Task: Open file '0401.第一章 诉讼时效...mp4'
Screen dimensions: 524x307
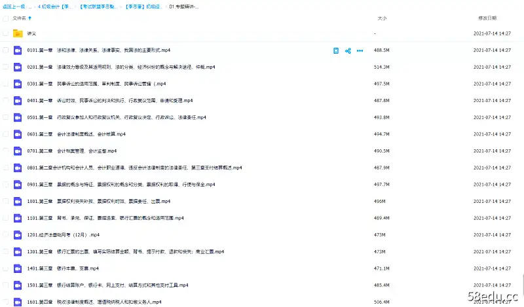Action: 110,100
